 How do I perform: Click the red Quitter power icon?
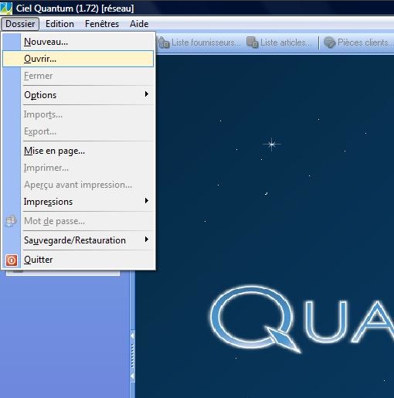(12, 260)
